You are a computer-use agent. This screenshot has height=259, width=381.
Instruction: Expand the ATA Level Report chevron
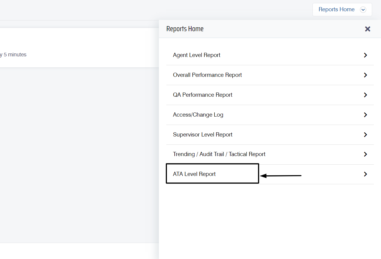click(x=365, y=174)
